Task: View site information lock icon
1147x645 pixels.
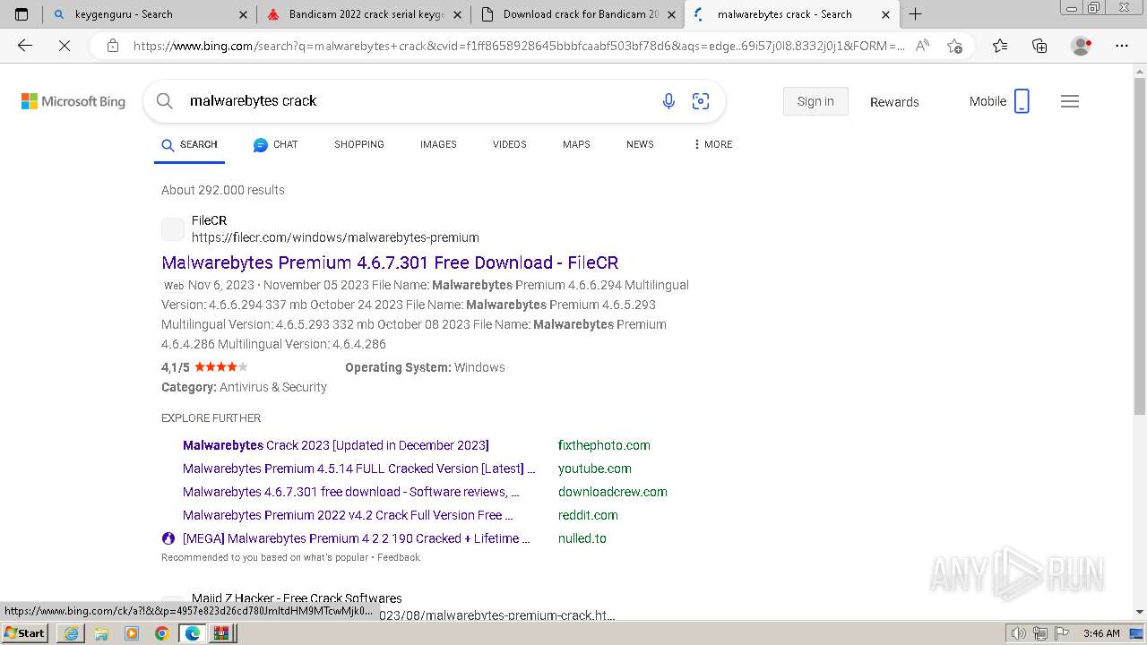Action: tap(113, 46)
